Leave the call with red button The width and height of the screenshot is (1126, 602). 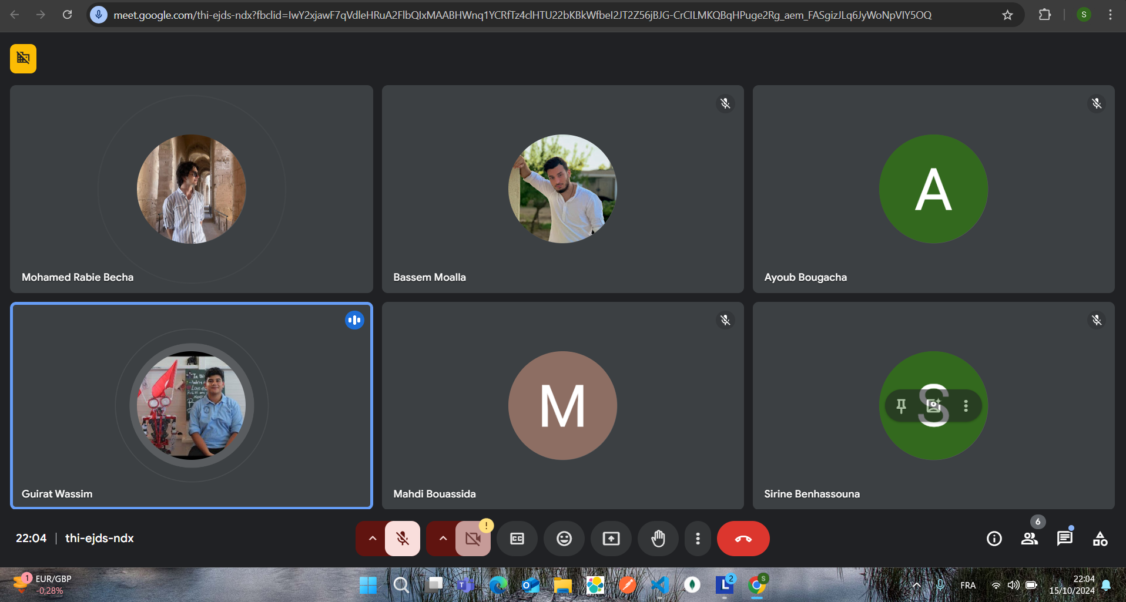click(x=743, y=539)
